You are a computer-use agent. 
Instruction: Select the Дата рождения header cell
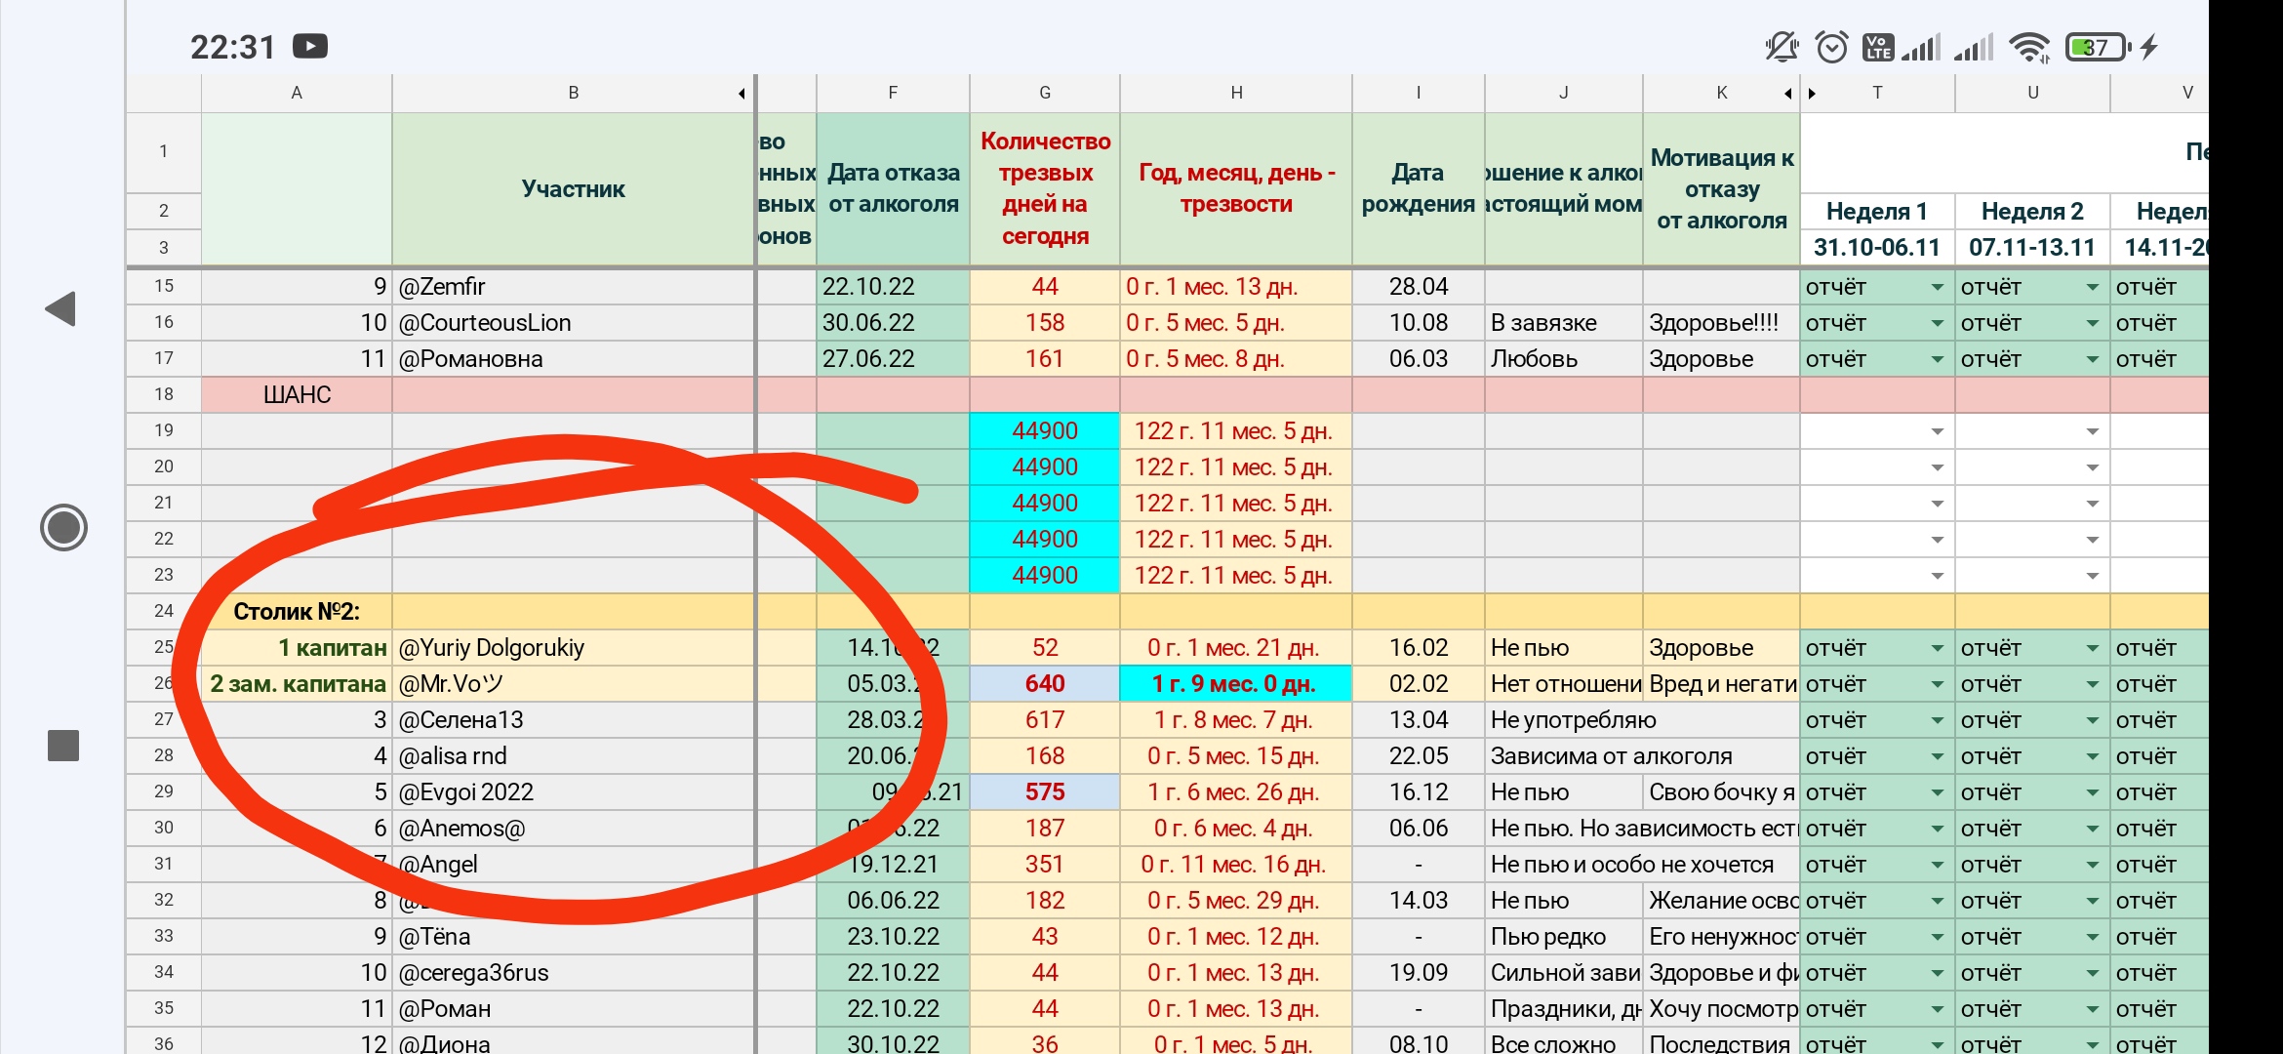[1419, 188]
